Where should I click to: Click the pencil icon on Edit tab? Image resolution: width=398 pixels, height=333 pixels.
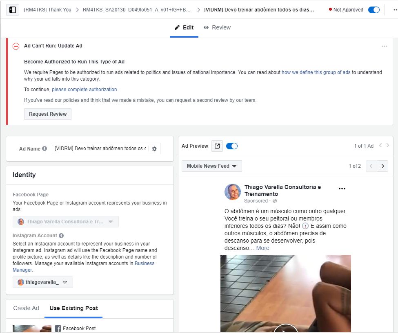pyautogui.click(x=177, y=27)
